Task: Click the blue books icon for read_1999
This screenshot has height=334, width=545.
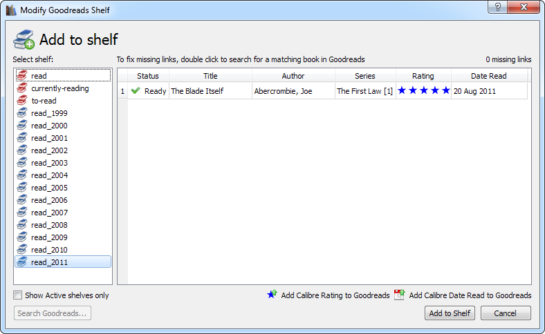Action: (22, 112)
